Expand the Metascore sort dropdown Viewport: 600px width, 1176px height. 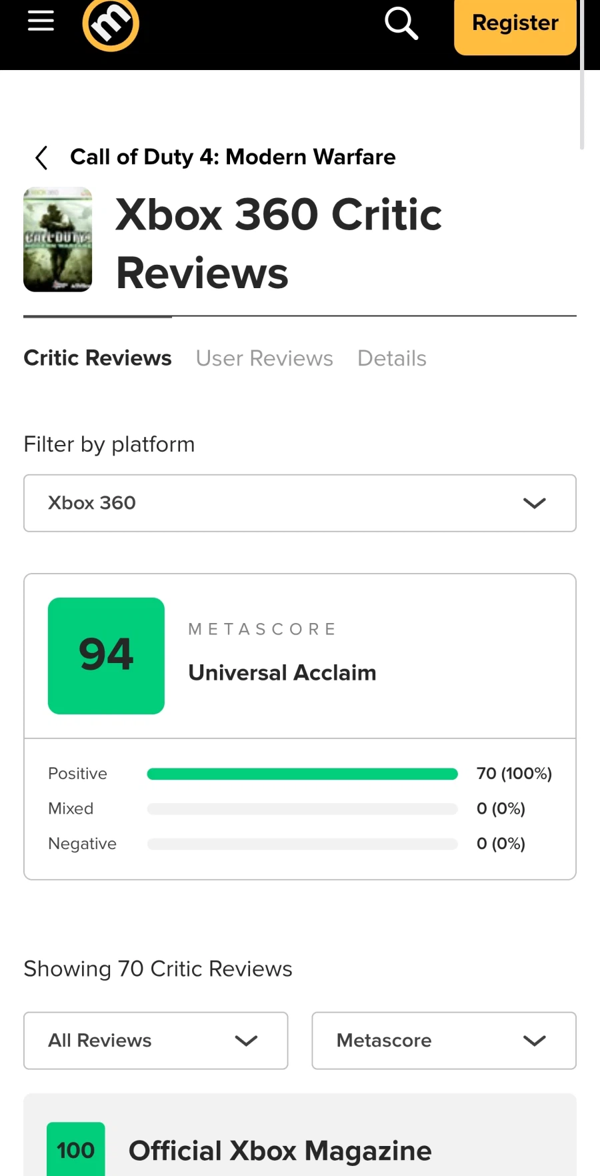click(443, 1041)
